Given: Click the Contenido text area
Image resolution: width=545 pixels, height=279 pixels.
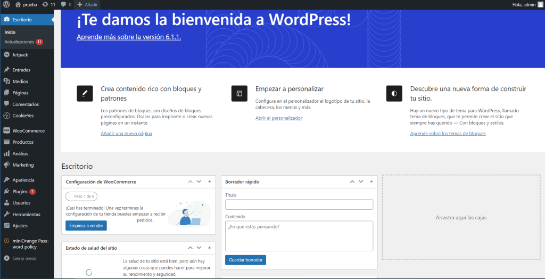Looking at the screenshot, I should pos(299,236).
